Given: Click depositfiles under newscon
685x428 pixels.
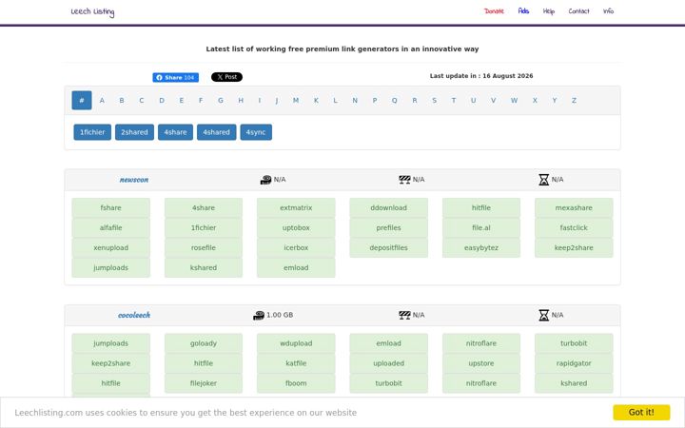Looking at the screenshot, I should point(388,247).
